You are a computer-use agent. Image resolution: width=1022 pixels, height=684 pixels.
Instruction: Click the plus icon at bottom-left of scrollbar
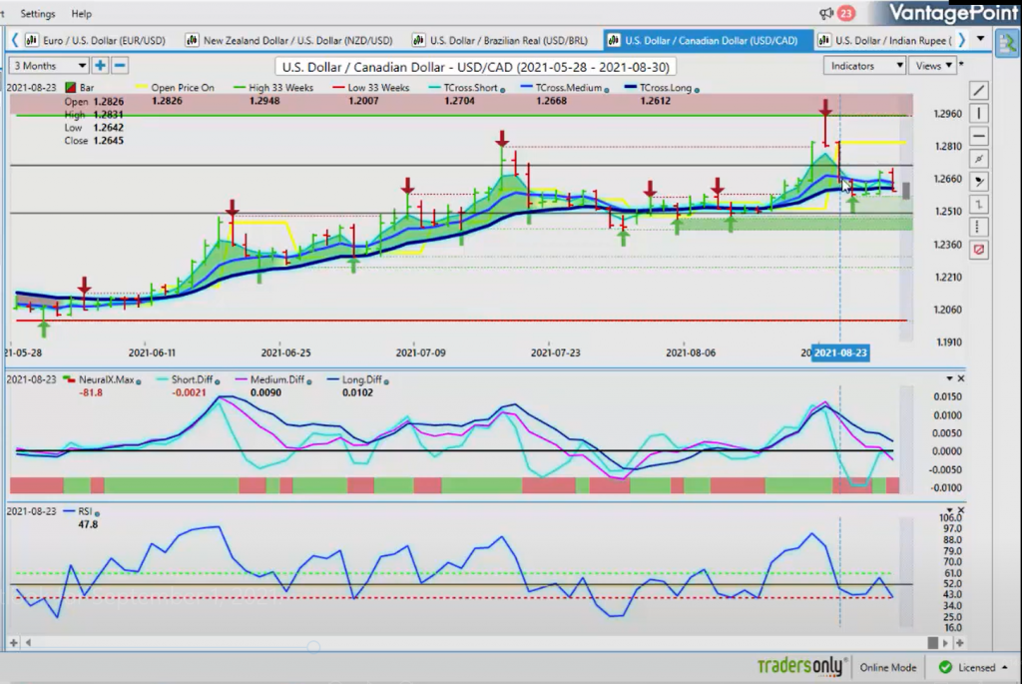click(13, 643)
